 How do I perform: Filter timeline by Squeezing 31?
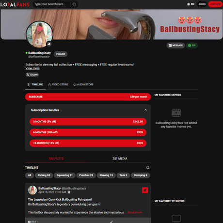pyautogui.click(x=64, y=175)
